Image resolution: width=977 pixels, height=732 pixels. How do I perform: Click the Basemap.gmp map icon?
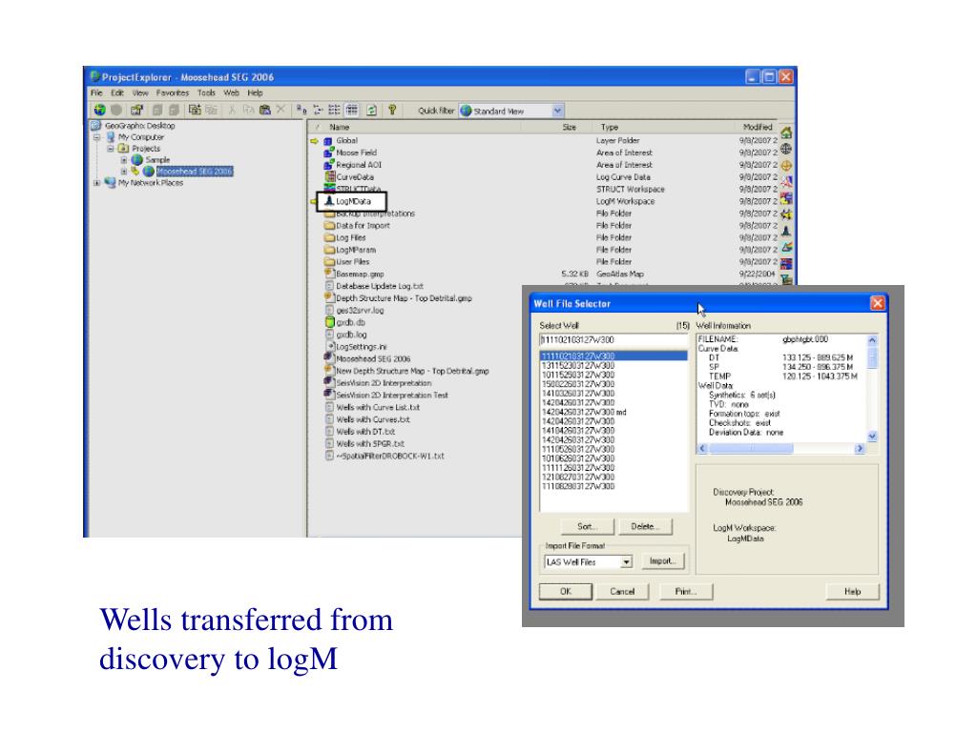pyautogui.click(x=330, y=274)
